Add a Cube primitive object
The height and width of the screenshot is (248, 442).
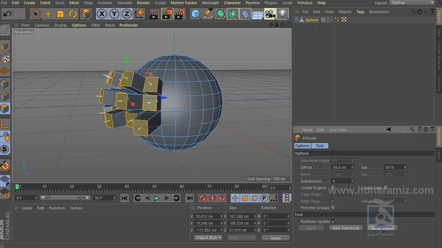pos(196,14)
